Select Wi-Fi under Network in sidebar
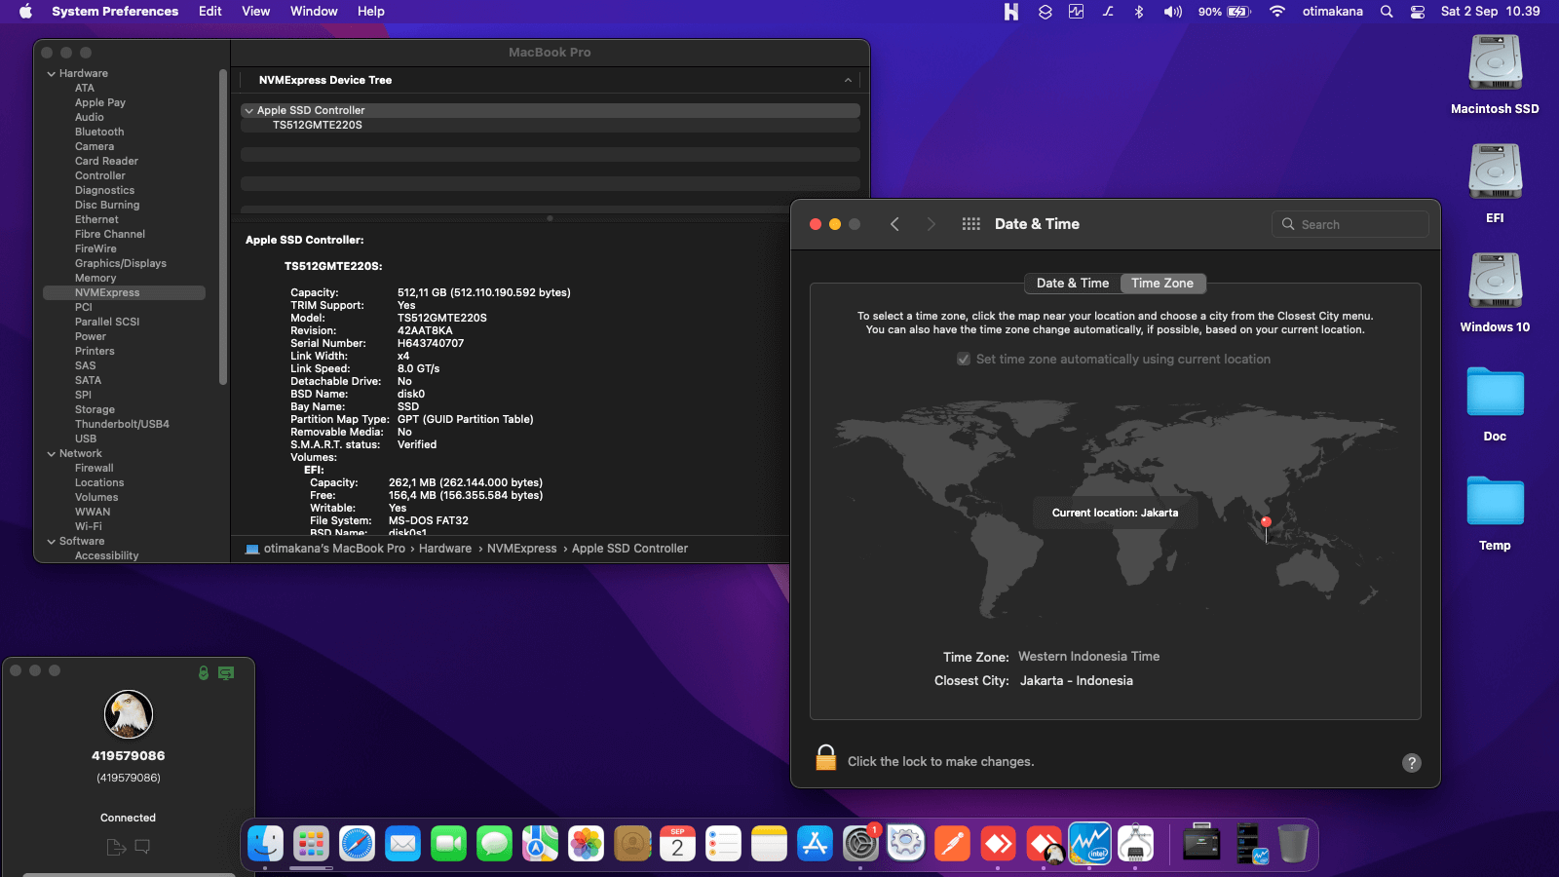Screen dimensions: 1559x877 coord(89,527)
